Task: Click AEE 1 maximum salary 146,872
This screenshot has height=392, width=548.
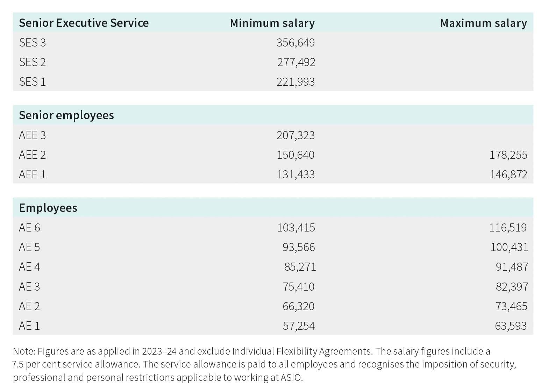Action: pyautogui.click(x=508, y=174)
